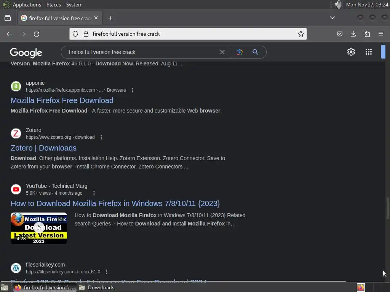Image resolution: width=390 pixels, height=292 pixels.
Task: Click the Zotero site favicon
Action: click(x=16, y=133)
